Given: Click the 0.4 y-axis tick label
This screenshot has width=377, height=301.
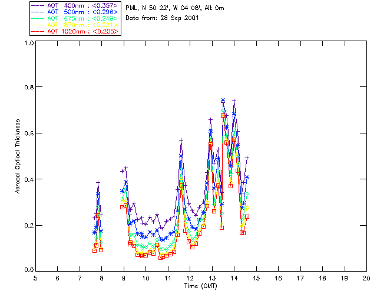Looking at the screenshot, I should click(x=29, y=179).
